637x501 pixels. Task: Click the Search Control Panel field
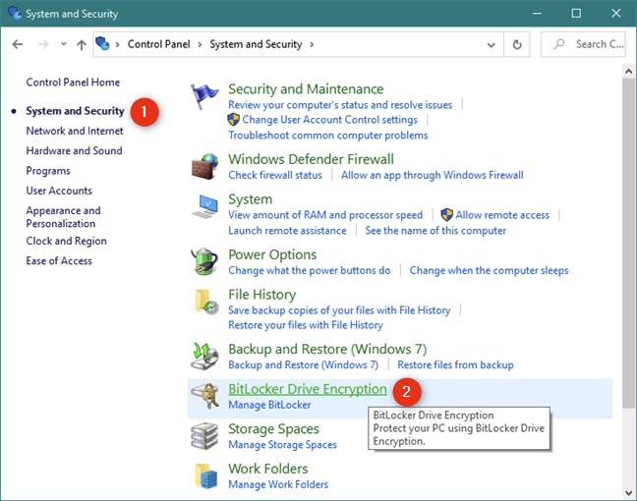click(583, 44)
